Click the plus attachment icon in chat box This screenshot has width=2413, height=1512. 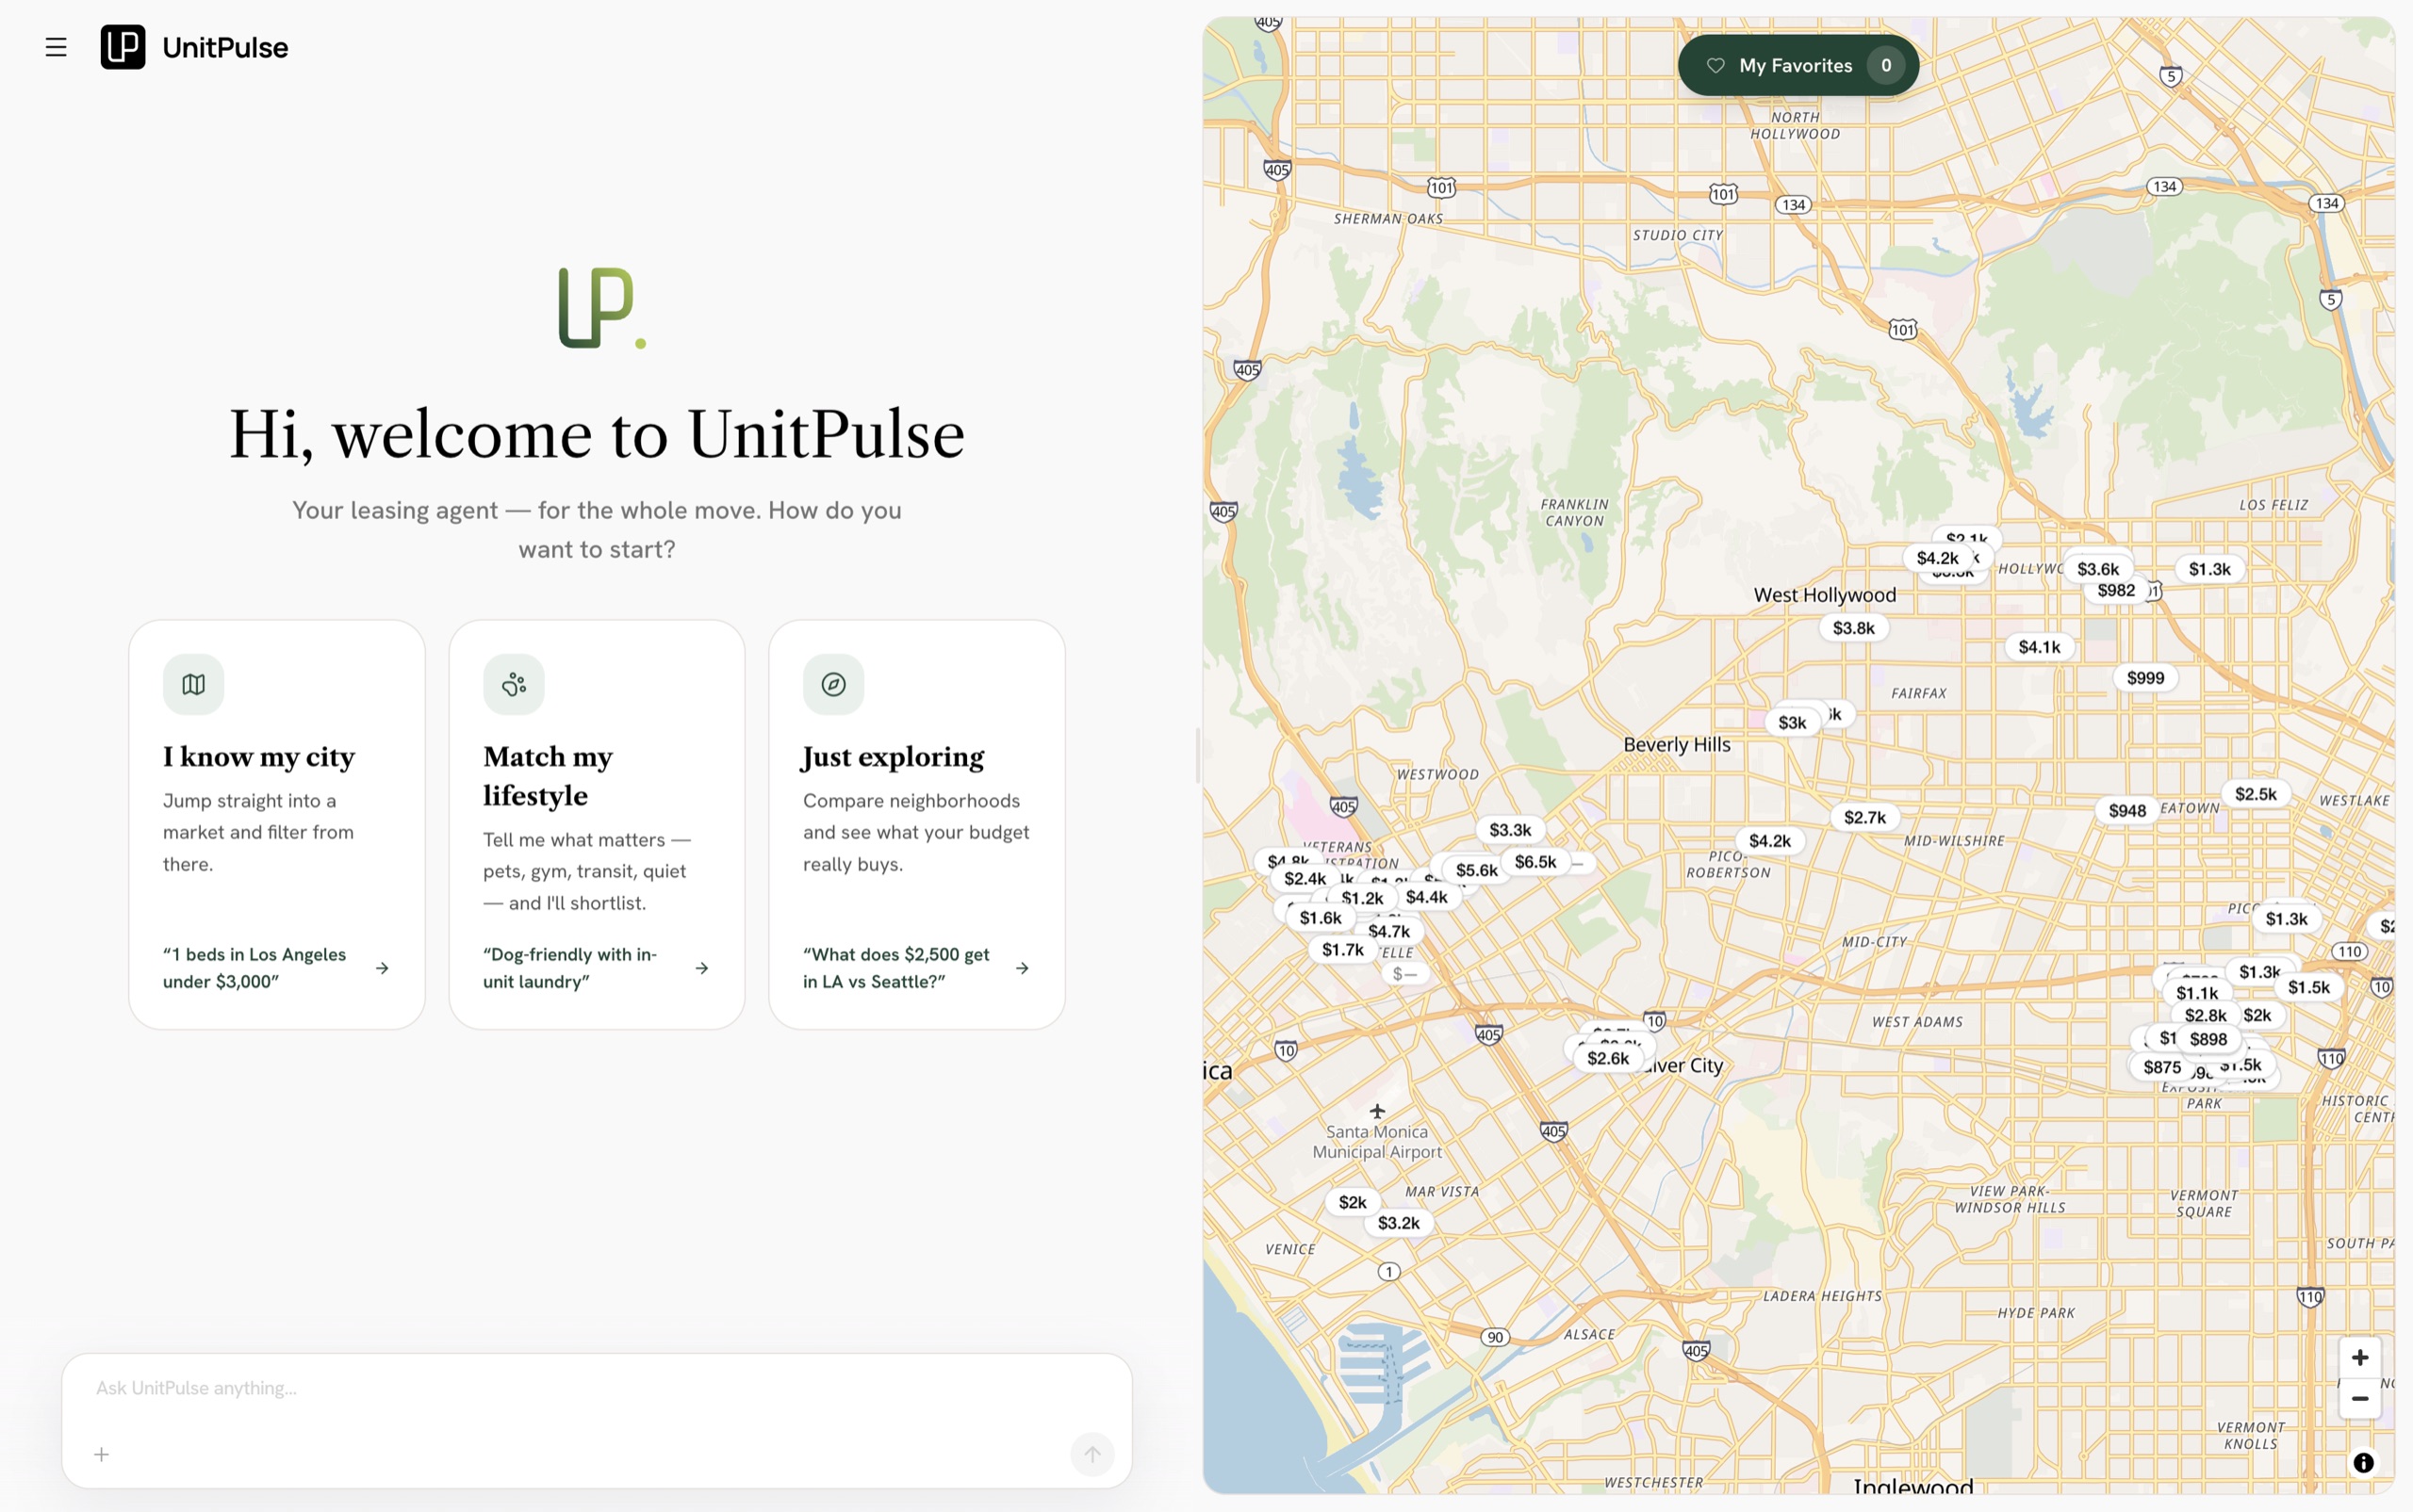click(x=101, y=1454)
